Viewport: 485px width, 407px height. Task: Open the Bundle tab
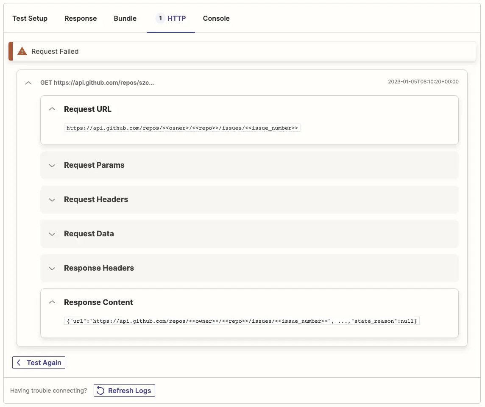click(125, 18)
